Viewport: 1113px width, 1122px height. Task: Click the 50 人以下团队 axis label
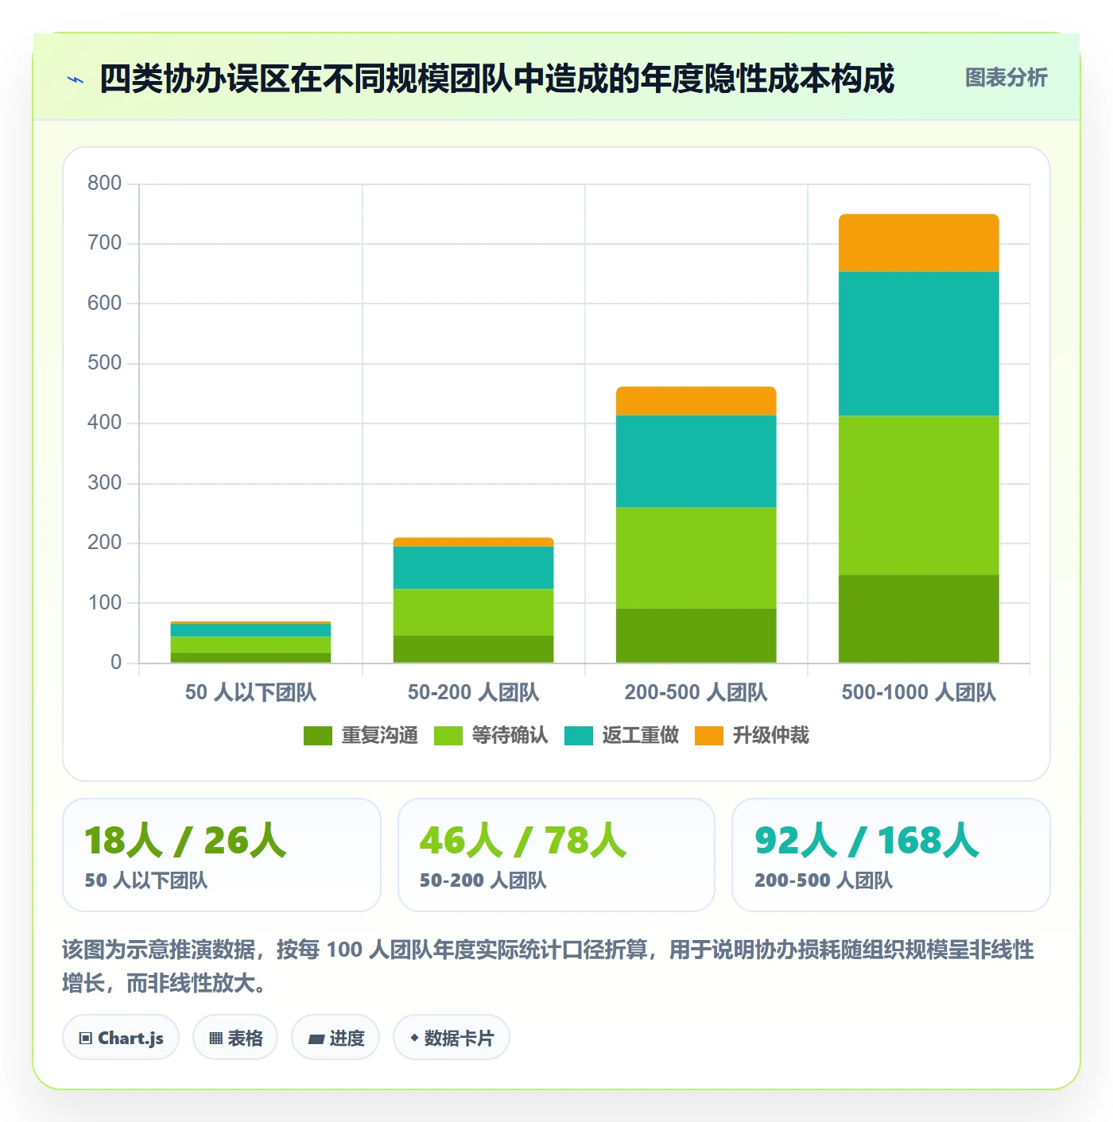251,692
